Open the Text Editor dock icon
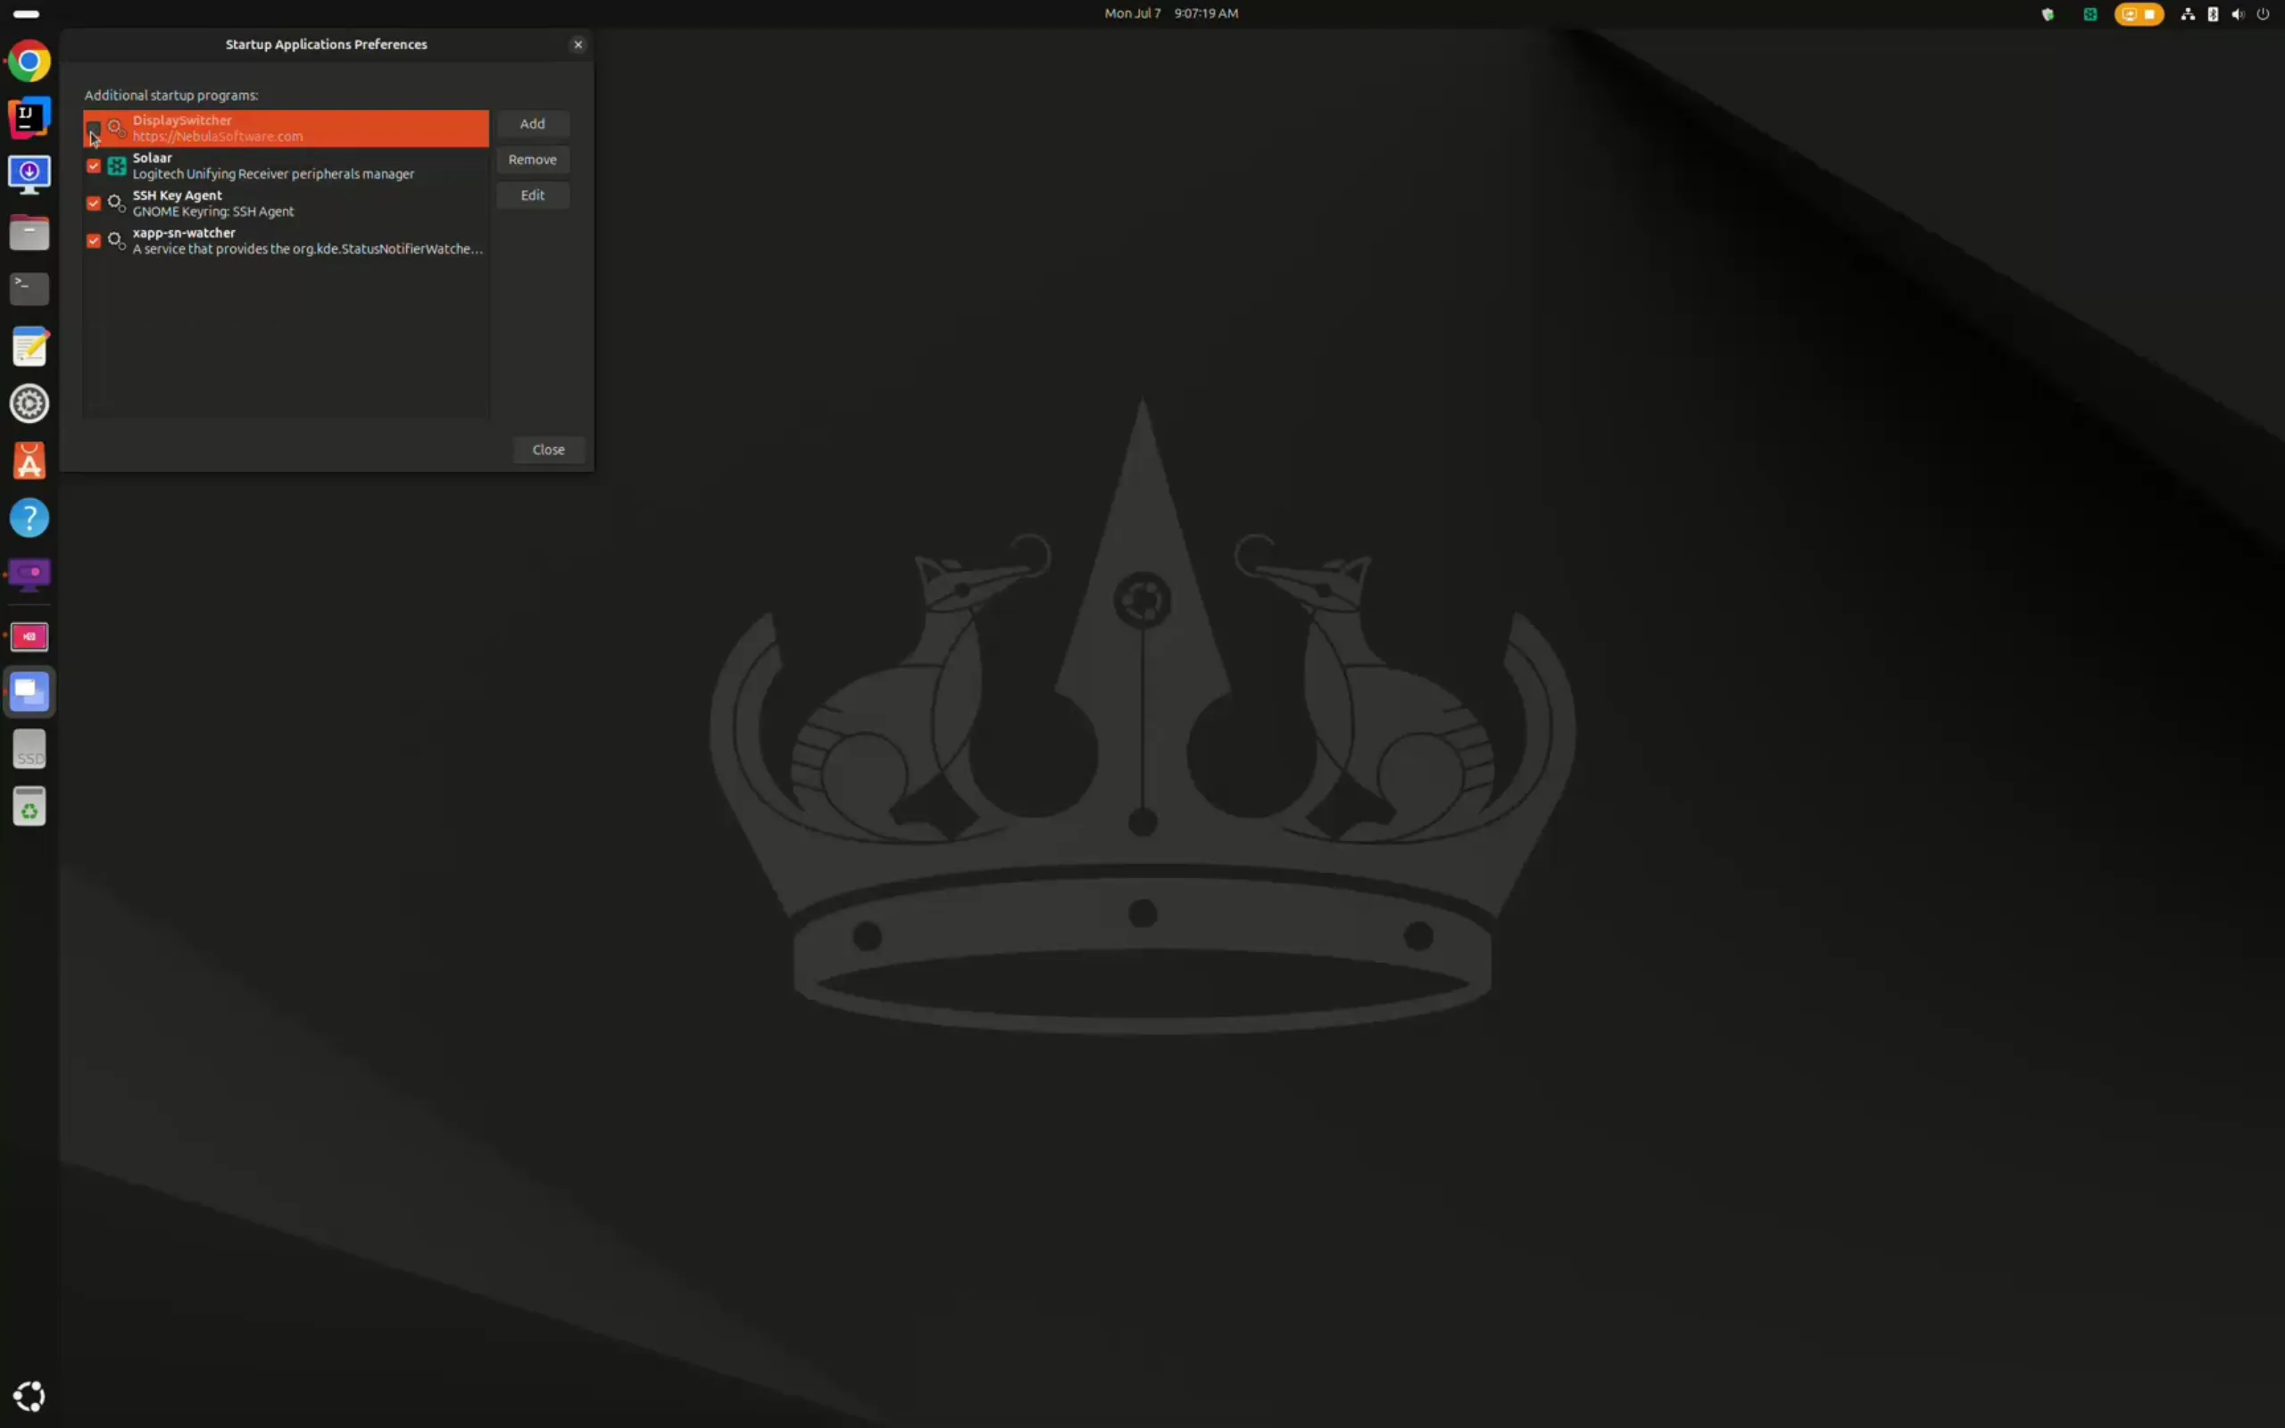Image resolution: width=2285 pixels, height=1428 pixels. tap(29, 346)
